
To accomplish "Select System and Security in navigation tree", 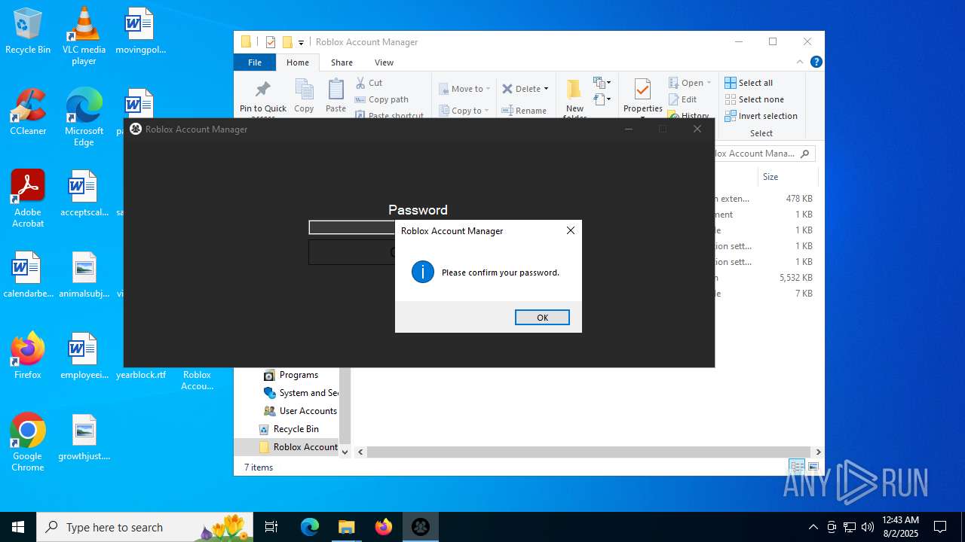I will pos(301,393).
